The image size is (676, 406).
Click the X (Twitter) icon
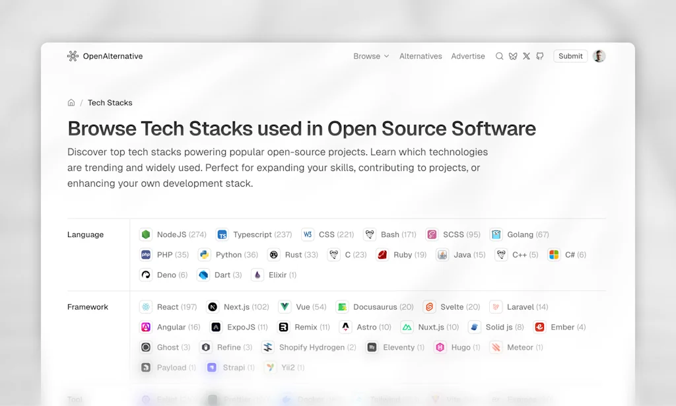[526, 56]
